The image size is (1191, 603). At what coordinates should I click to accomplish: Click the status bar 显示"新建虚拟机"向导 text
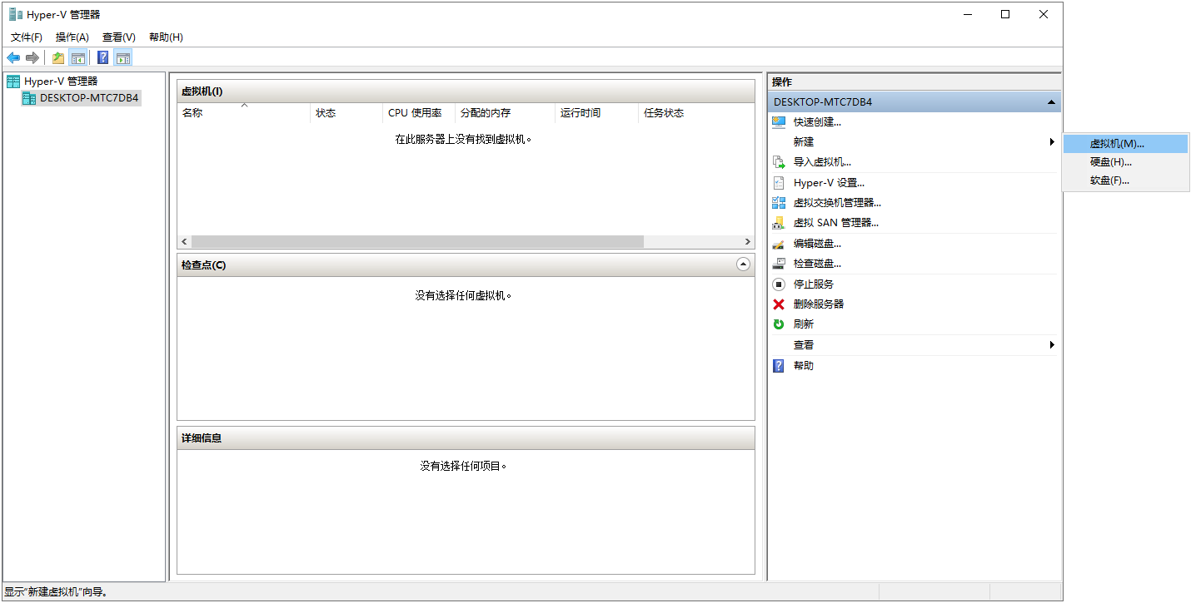(57, 592)
